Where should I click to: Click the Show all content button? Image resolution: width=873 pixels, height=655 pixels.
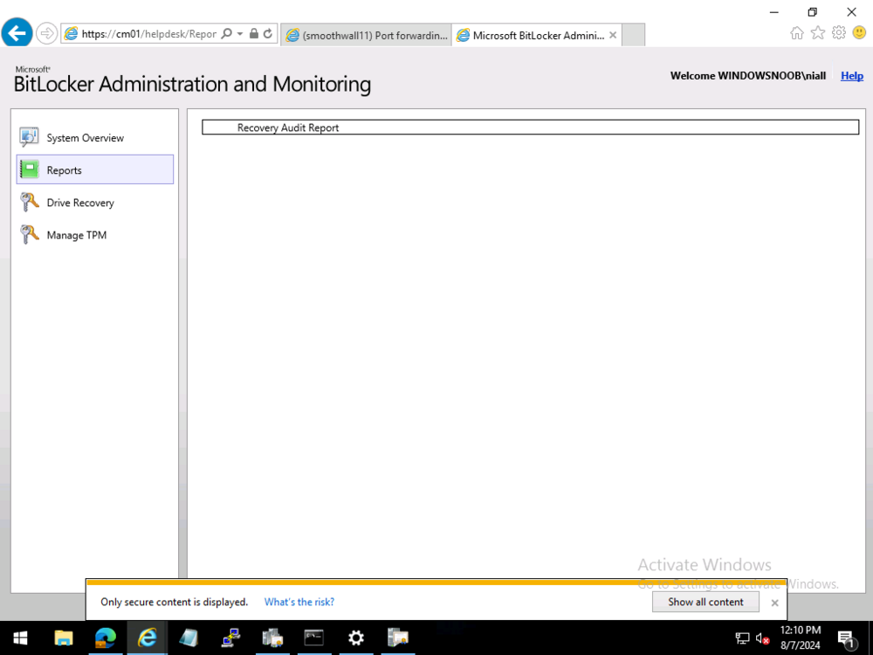705,602
